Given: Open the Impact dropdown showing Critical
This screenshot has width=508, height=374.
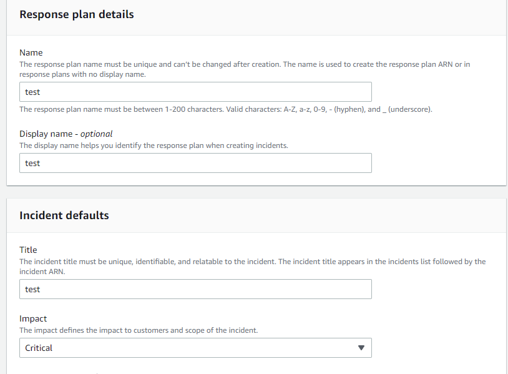Looking at the screenshot, I should [x=195, y=348].
